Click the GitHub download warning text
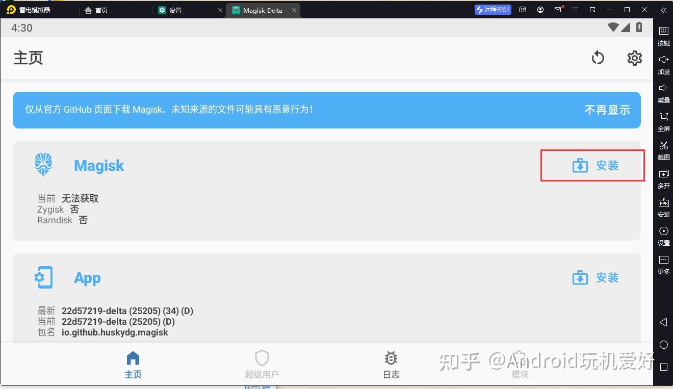 click(x=169, y=109)
